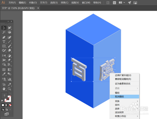Reset to default fill and stroke
Image resolution: width=157 pixels, height=119 pixels.
[3, 101]
